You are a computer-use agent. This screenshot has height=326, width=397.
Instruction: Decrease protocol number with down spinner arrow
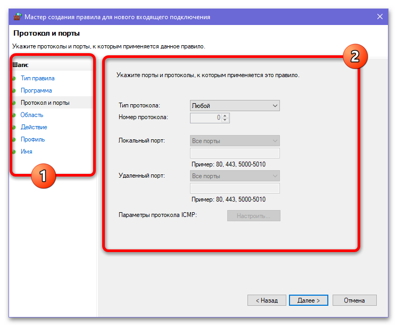(225, 120)
